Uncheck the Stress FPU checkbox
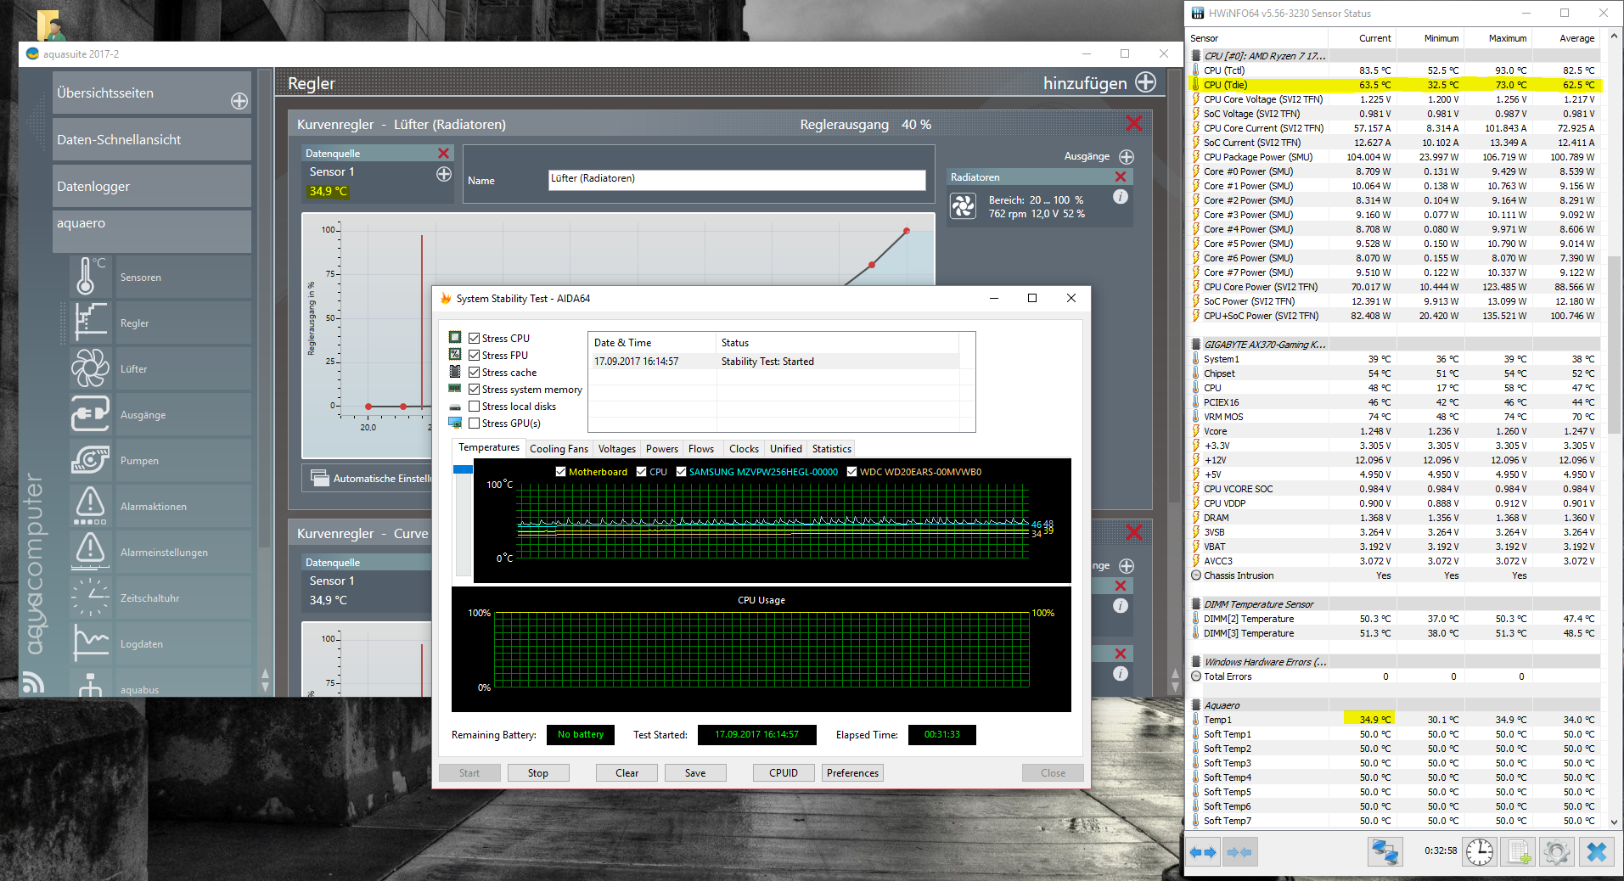The image size is (1624, 881). [475, 355]
